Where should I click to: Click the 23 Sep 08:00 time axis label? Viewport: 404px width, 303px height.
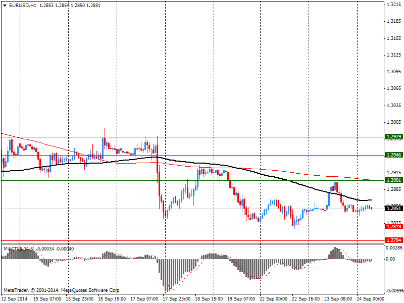[x=338, y=299]
